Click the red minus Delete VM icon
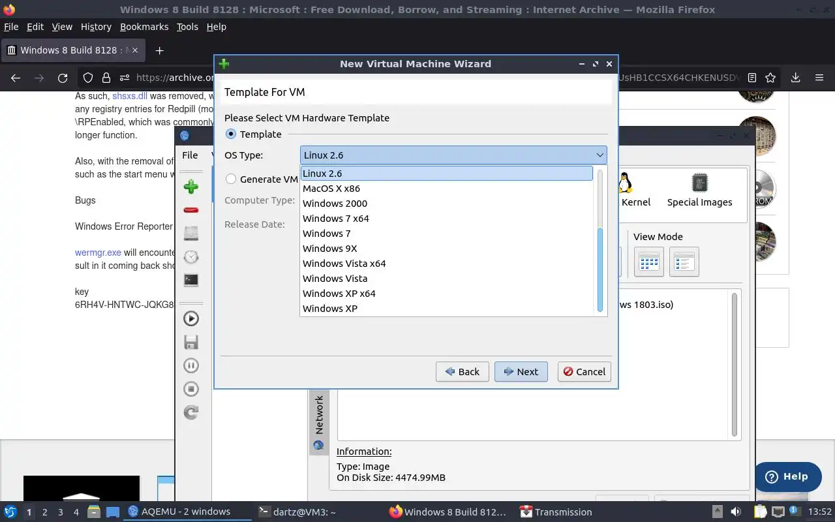This screenshot has height=522, width=835. tap(190, 210)
